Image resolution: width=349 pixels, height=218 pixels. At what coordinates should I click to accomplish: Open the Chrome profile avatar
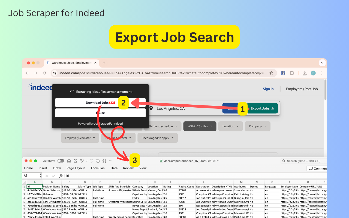coord(313,73)
